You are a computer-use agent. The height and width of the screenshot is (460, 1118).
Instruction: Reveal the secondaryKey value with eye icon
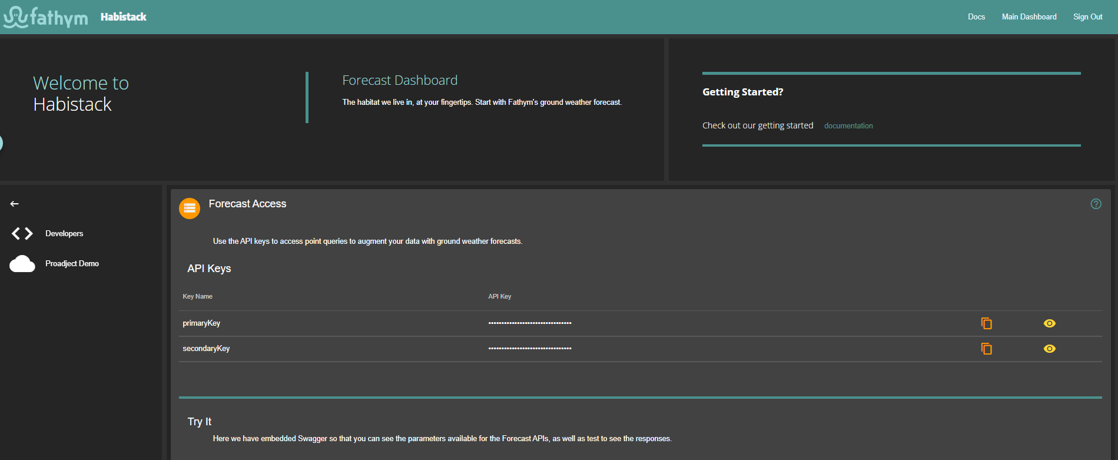(x=1050, y=349)
